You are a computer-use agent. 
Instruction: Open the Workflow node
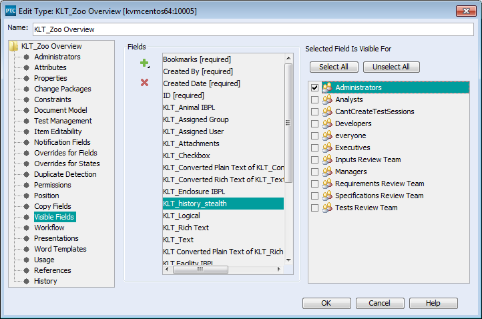(49, 228)
